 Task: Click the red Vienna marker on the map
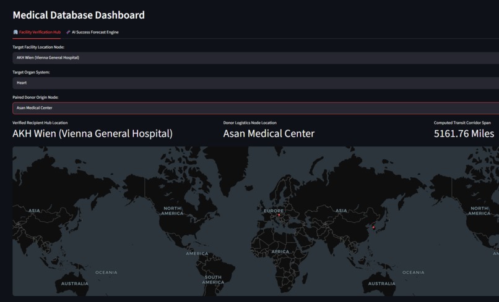[x=279, y=215]
